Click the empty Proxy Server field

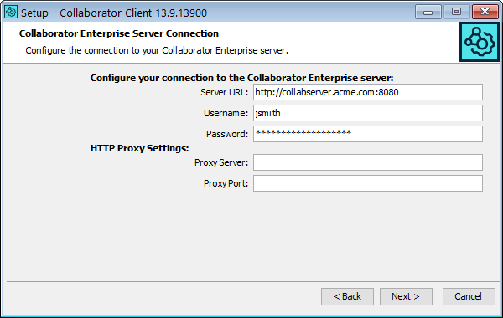[368, 162]
